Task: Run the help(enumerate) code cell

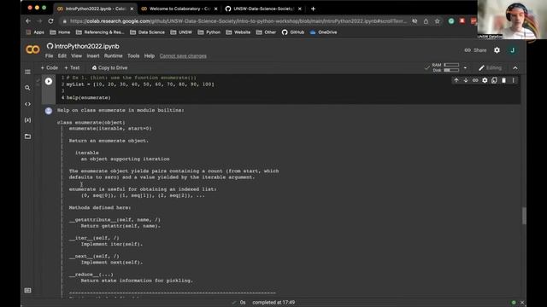Action: click(x=49, y=81)
